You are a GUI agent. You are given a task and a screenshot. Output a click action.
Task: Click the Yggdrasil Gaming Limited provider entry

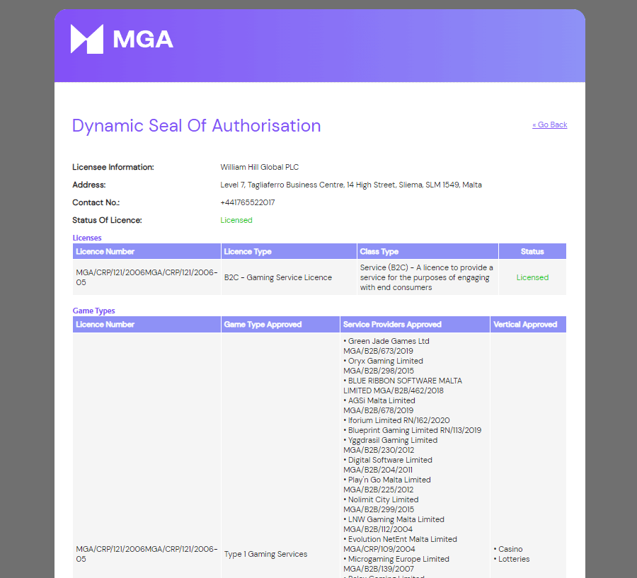(x=391, y=445)
